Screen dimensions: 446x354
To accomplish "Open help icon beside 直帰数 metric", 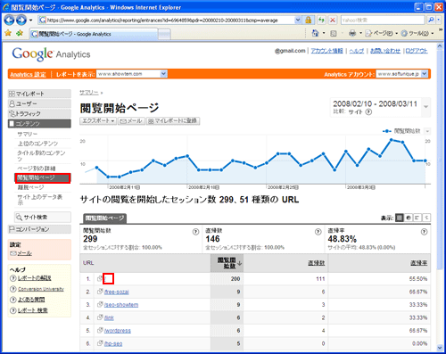I will click(x=318, y=232).
